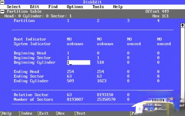185x116 pixels.
Task: Click the scrollbar up arrow
Action: click(183, 25)
